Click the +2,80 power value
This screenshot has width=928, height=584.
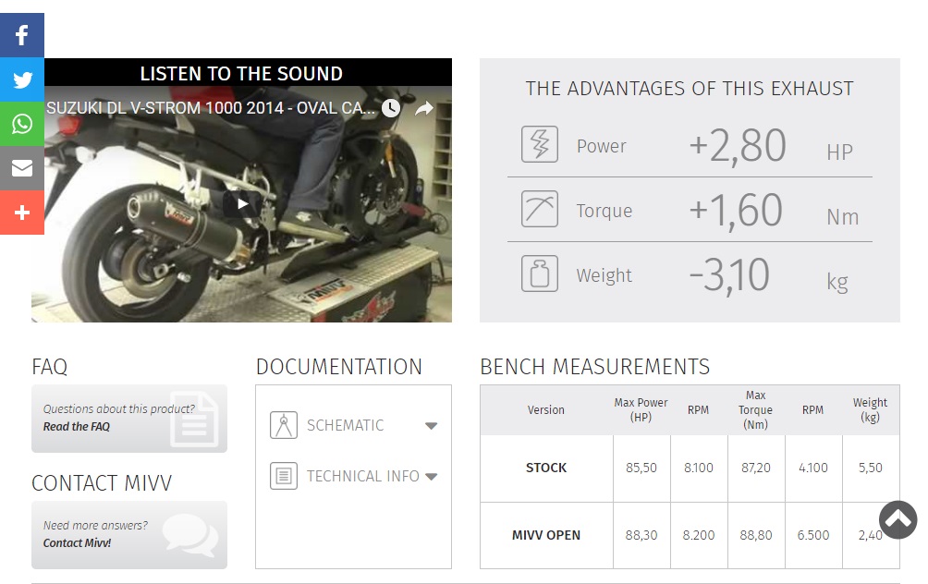[738, 146]
